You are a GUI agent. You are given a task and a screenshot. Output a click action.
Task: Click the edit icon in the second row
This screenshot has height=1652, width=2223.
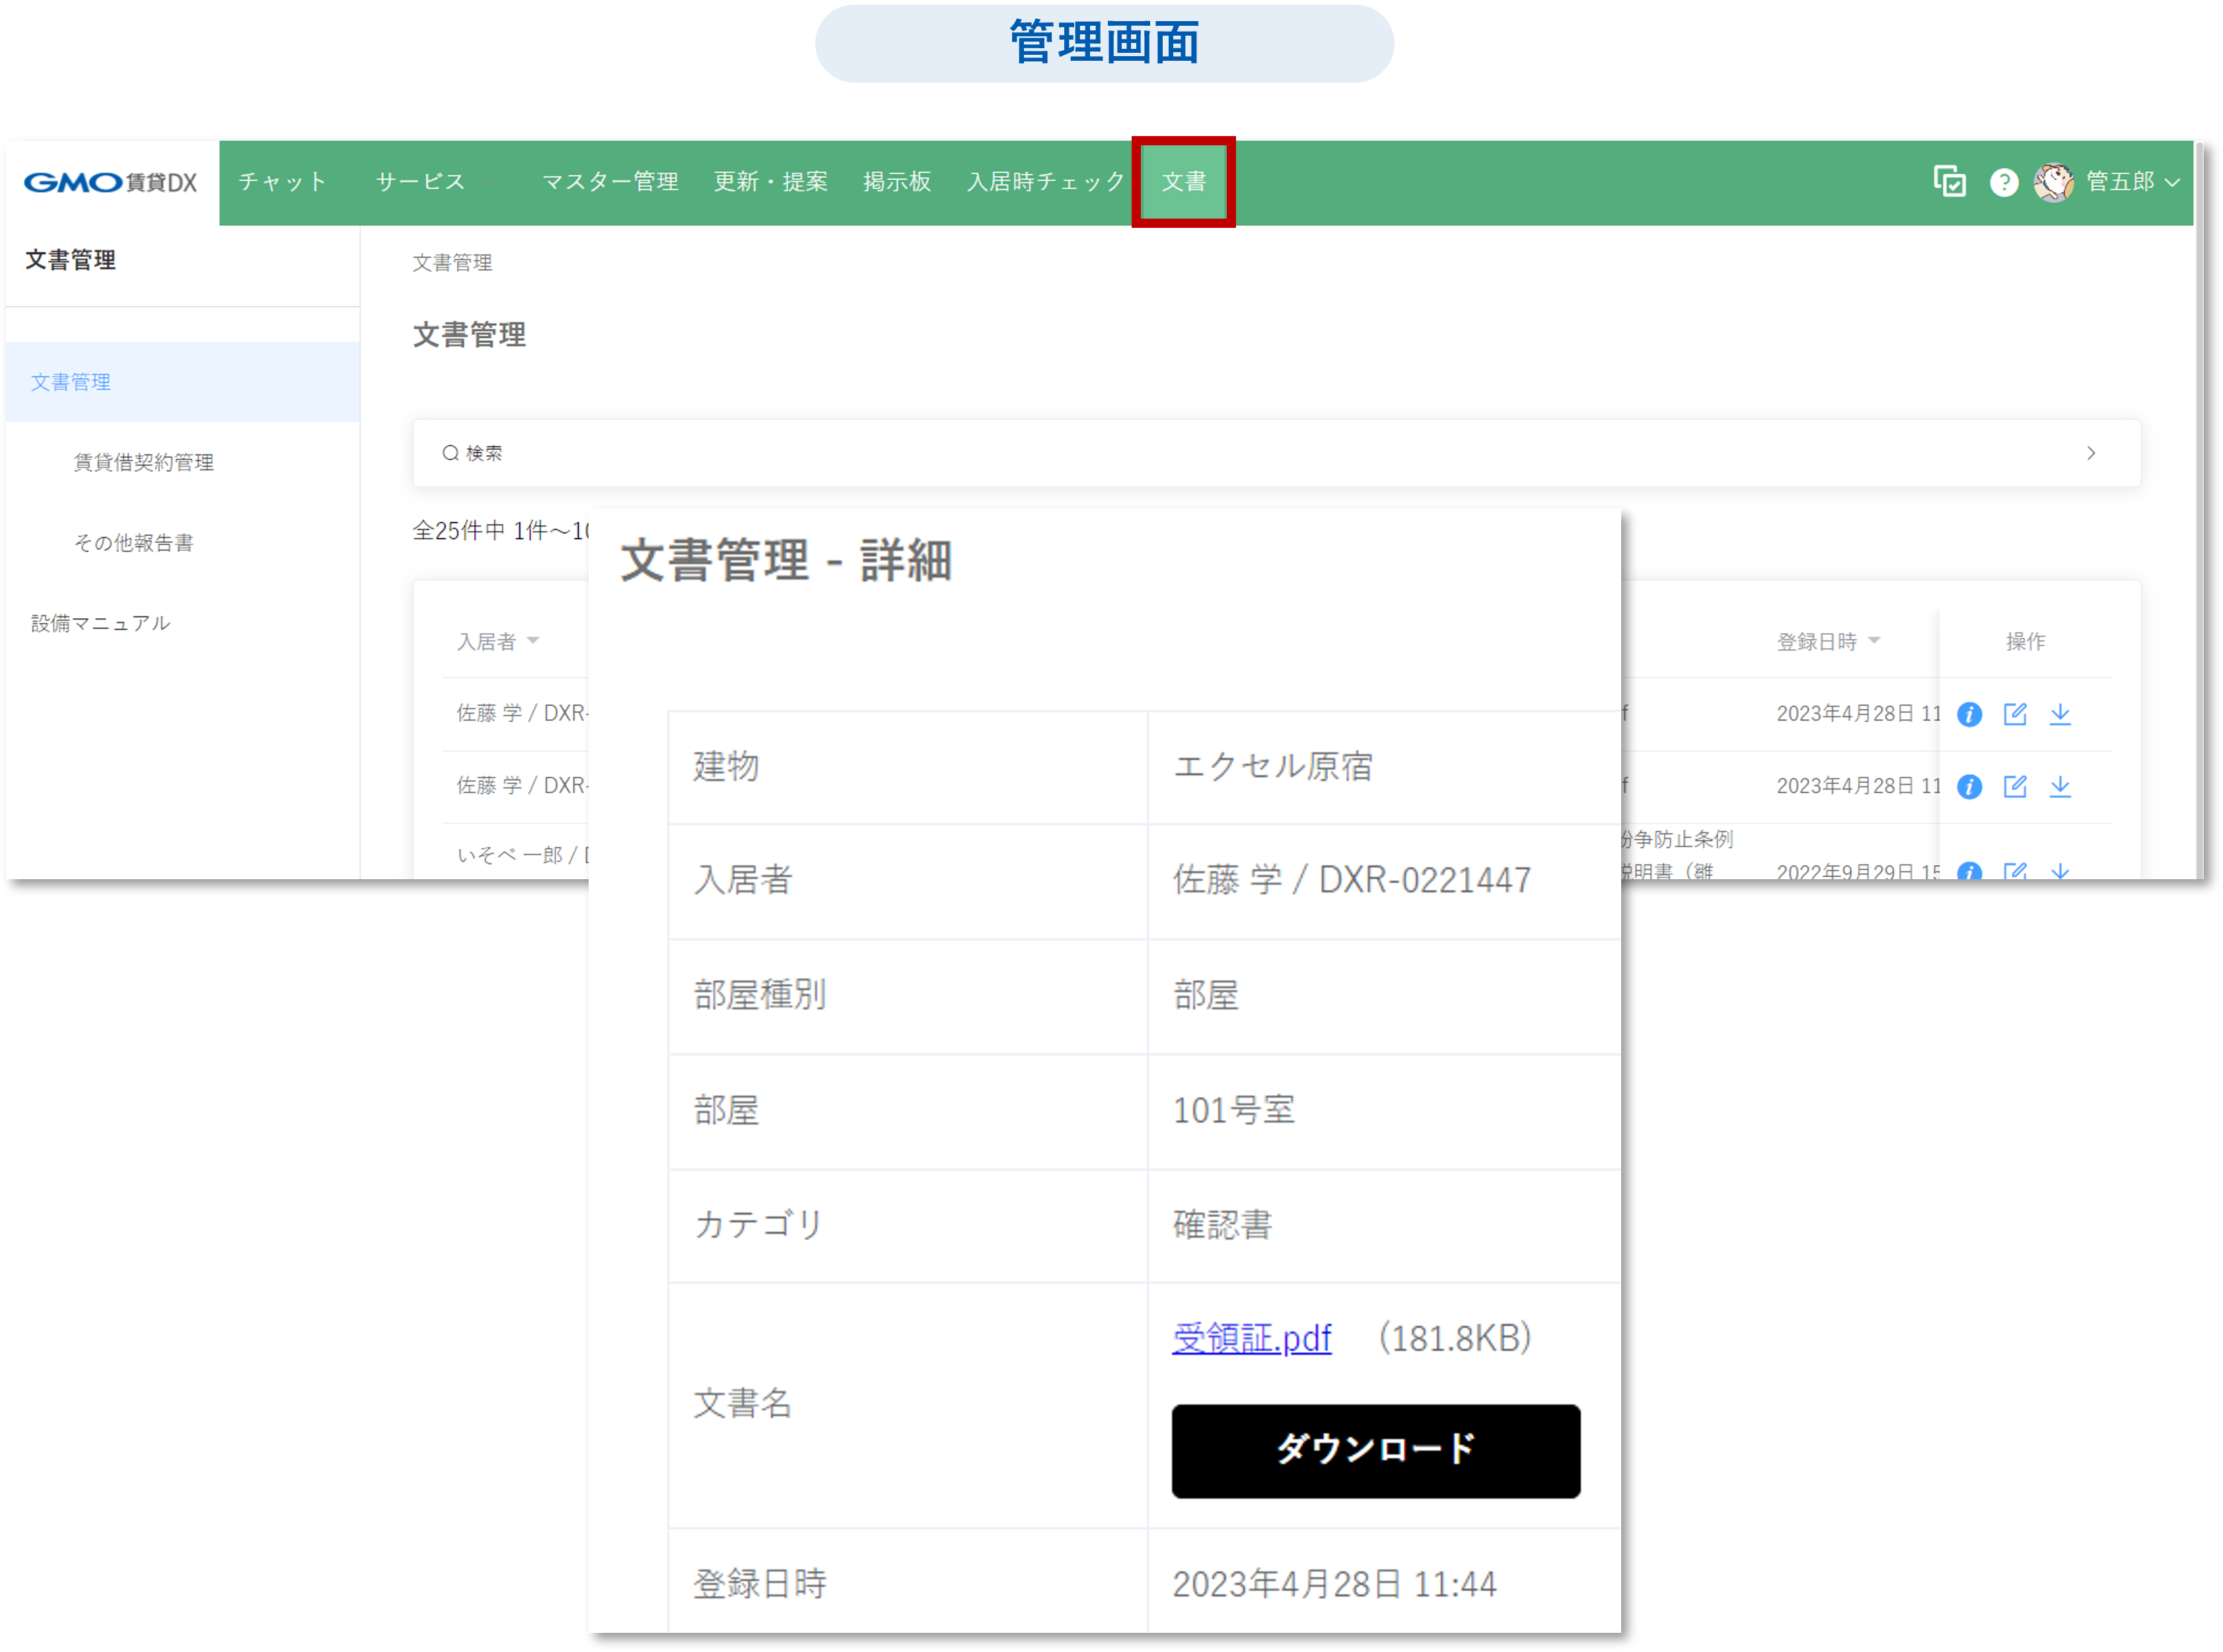pyautogui.click(x=2014, y=787)
